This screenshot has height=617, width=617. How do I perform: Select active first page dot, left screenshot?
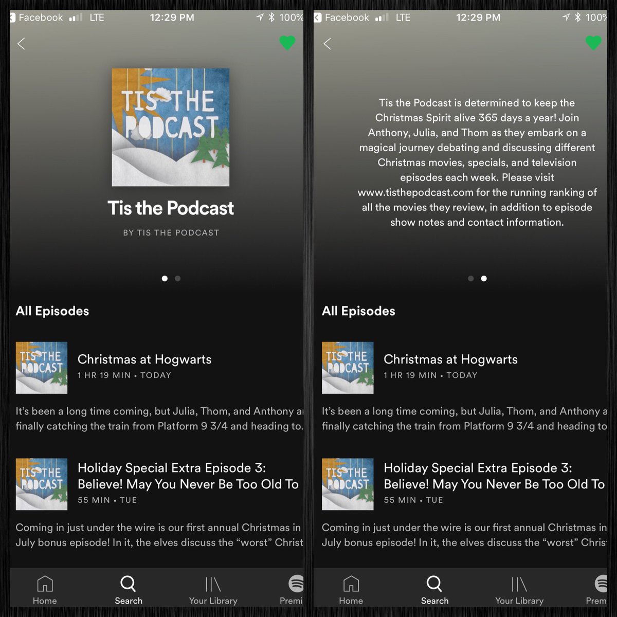[x=165, y=279]
